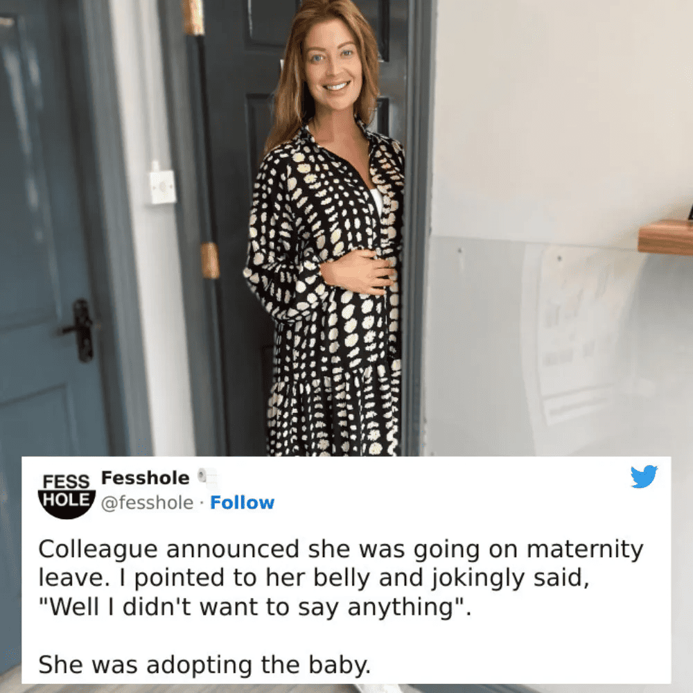Click the word 'maternity' in the tweet
The width and height of the screenshot is (693, 693).
pos(585,550)
